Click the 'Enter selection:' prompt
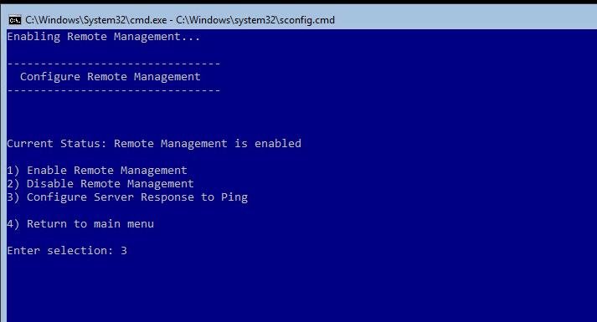This screenshot has width=597, height=322. pyautogui.click(x=60, y=251)
